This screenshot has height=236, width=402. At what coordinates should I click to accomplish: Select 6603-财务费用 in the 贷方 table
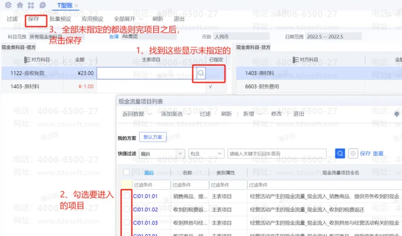click(262, 86)
